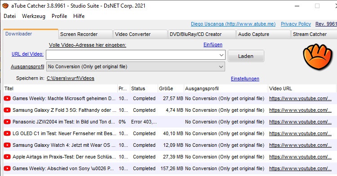
Task: Click the Ausgangsprofil column header
Action: click(x=226, y=88)
